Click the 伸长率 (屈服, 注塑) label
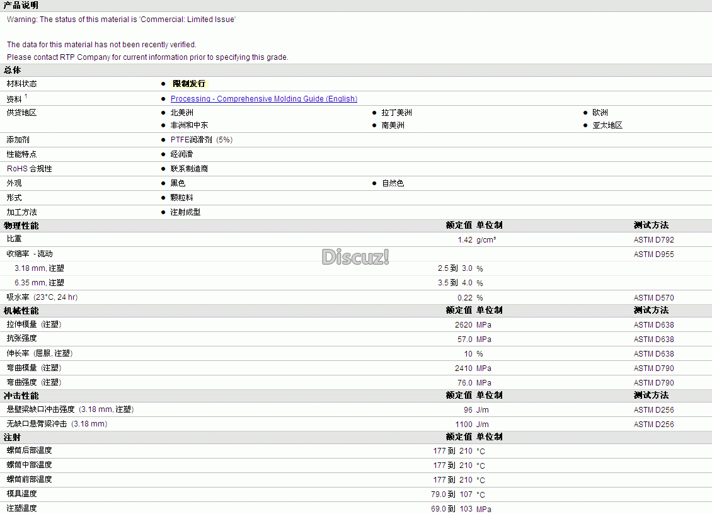The height and width of the screenshot is (514, 712). (40, 353)
